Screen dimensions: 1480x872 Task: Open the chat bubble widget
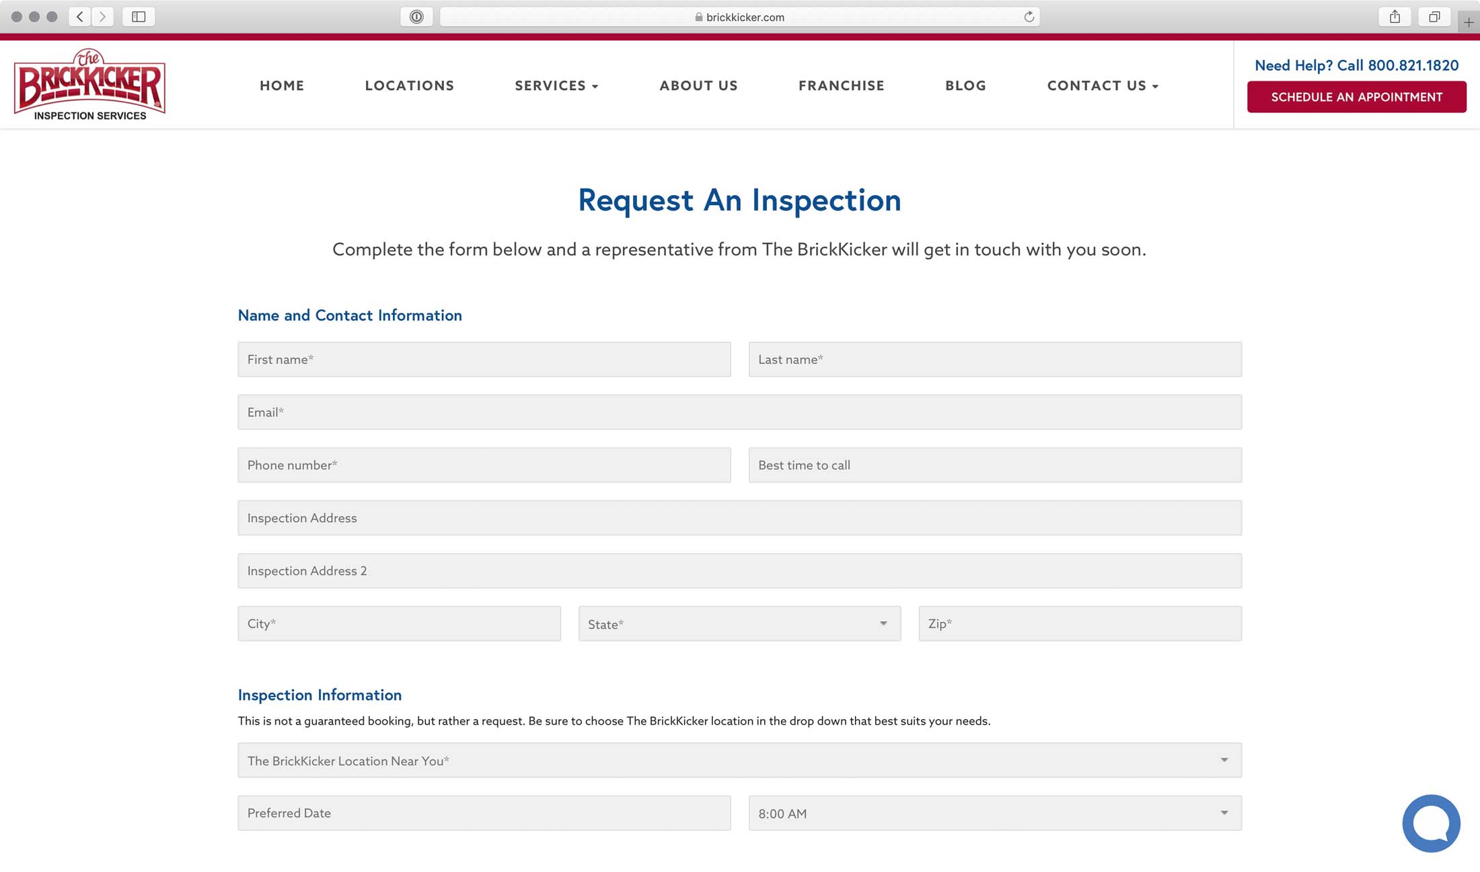tap(1431, 823)
